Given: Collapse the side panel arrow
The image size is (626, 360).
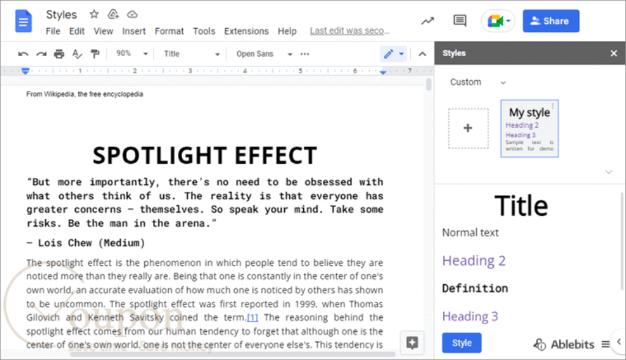Looking at the screenshot, I should point(619,342).
